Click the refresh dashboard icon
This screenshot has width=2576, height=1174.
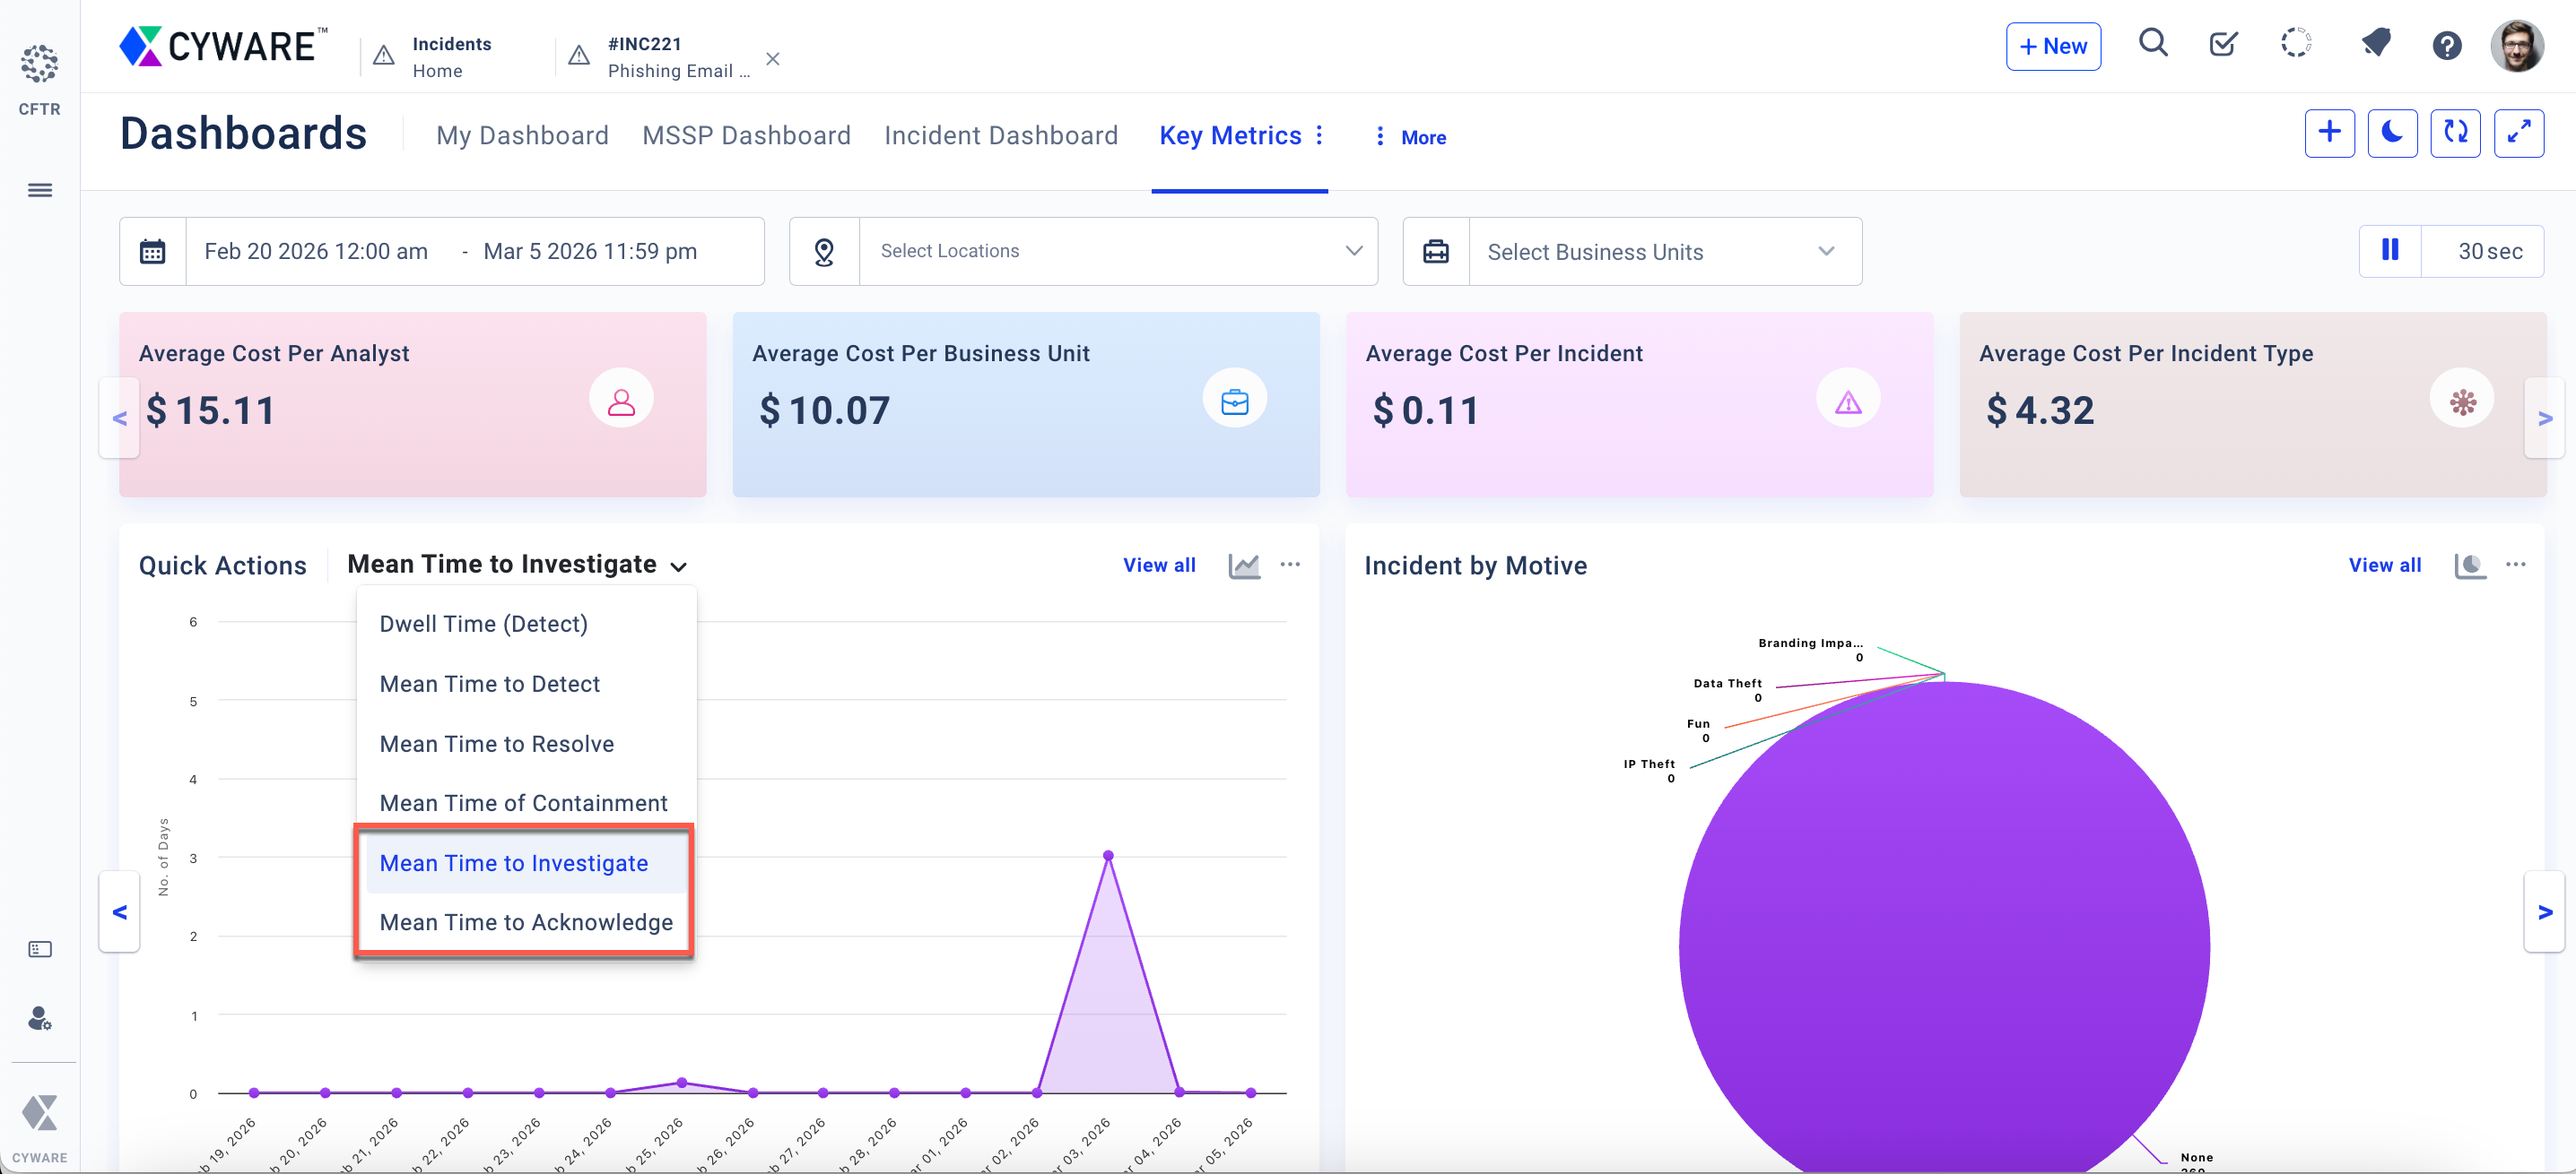[x=2455, y=133]
